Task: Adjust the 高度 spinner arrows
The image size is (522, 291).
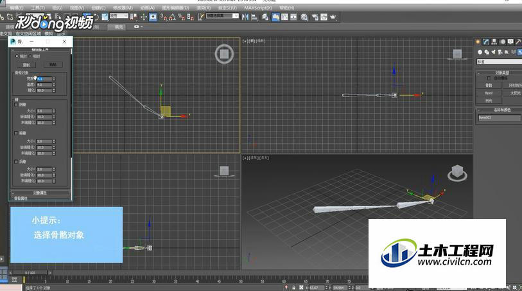Action: click(x=54, y=85)
